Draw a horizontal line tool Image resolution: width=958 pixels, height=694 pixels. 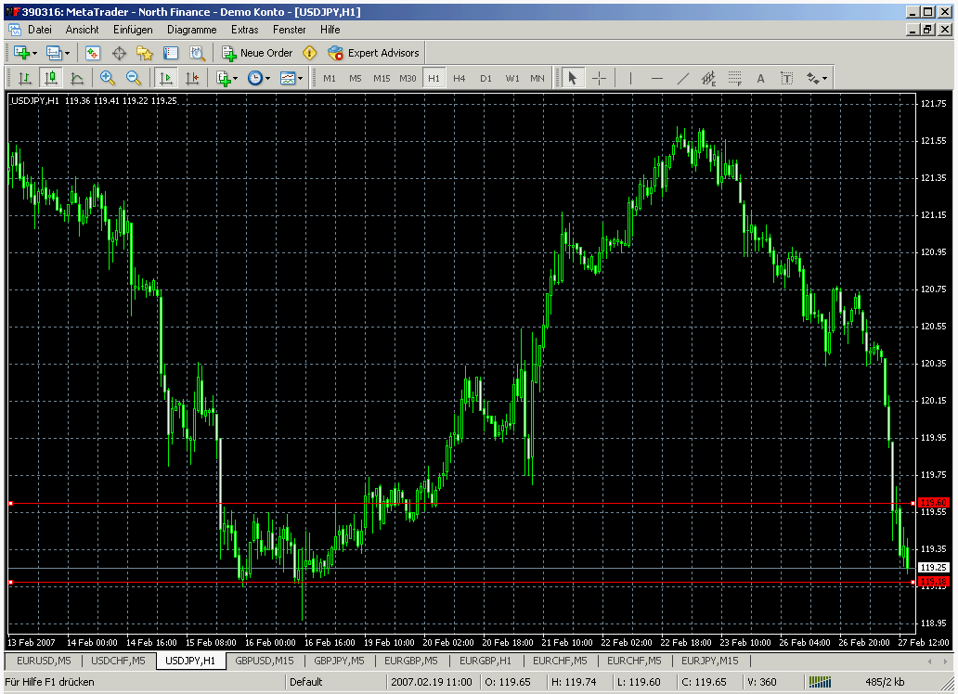[657, 78]
